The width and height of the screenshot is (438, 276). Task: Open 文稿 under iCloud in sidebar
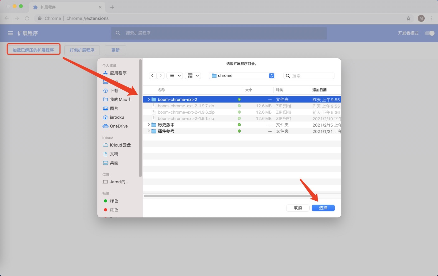[111, 154]
